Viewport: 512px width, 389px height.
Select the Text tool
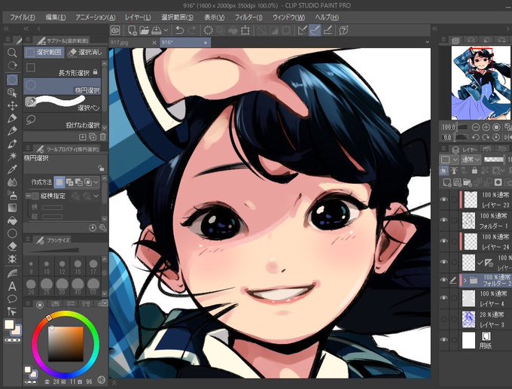[x=12, y=286]
